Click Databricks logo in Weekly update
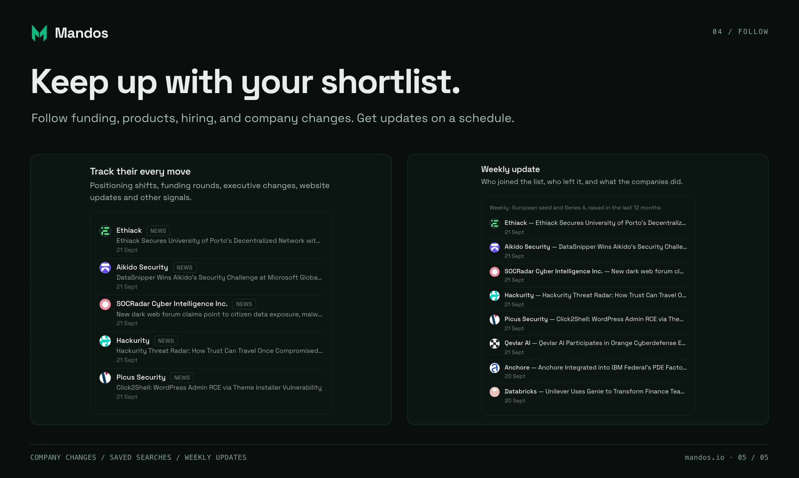Screen dimensions: 799x478 494,392
